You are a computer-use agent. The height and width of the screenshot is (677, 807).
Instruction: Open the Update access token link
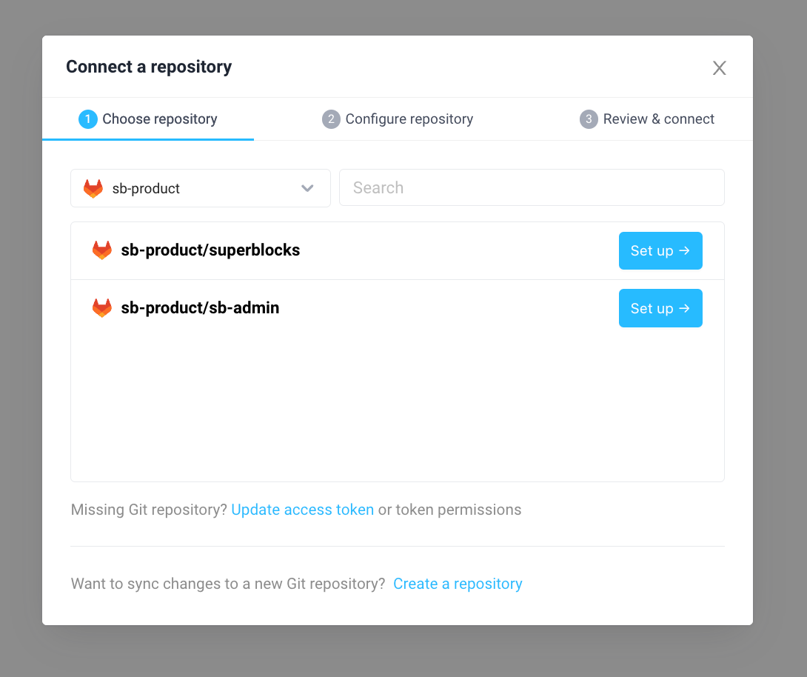pos(302,510)
